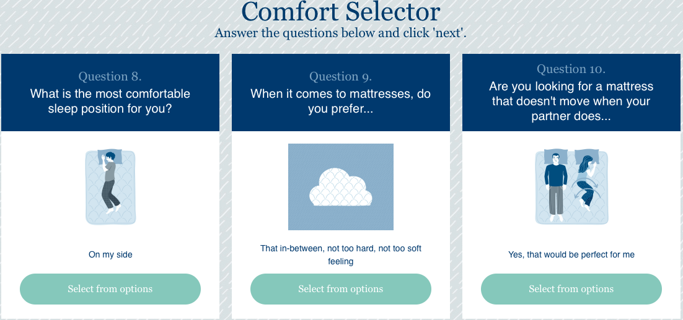Click 'Are you looking for a mattress' question text
The height and width of the screenshot is (320, 683).
coord(571,102)
